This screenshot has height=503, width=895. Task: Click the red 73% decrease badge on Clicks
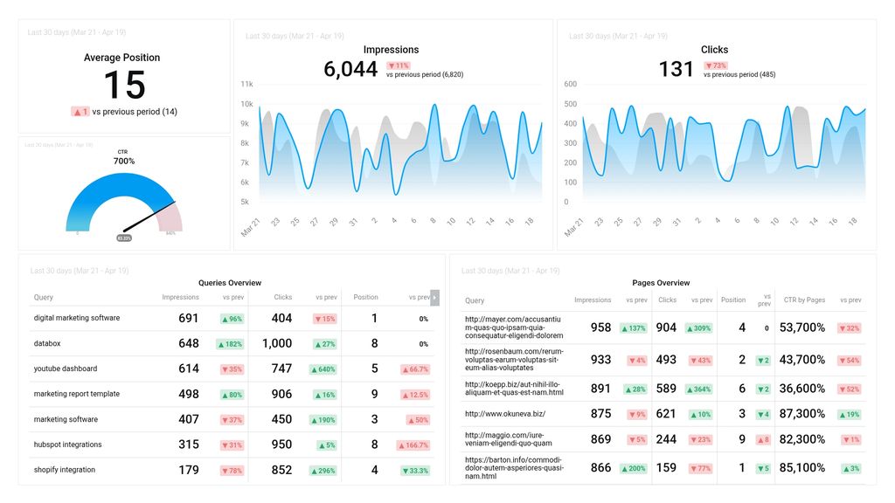click(x=715, y=65)
